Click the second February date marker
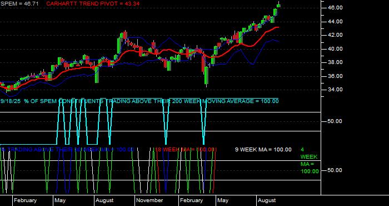 [191, 200]
